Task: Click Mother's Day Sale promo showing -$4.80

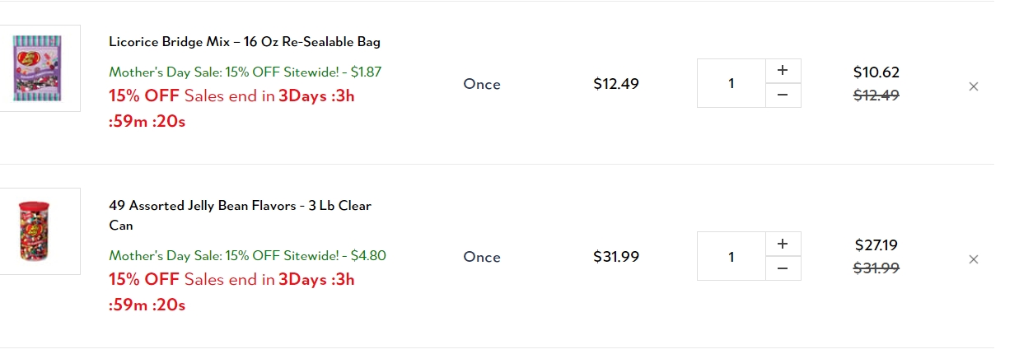Action: tap(247, 255)
